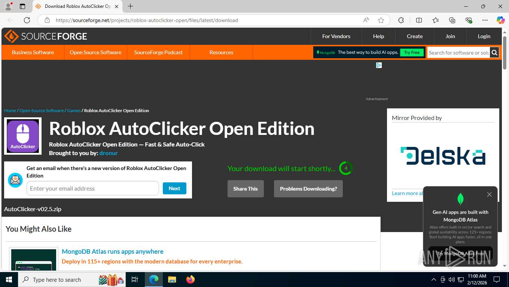
Task: Click the download countdown timer circle
Action: [346, 168]
